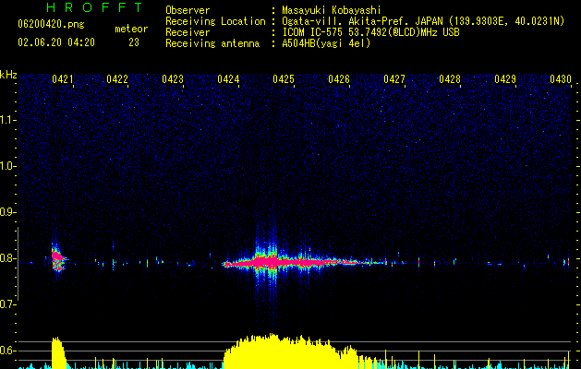This screenshot has height=369, width=581.
Task: Select the A504HB(yagi 4el) antenna text
Action: tap(326, 43)
